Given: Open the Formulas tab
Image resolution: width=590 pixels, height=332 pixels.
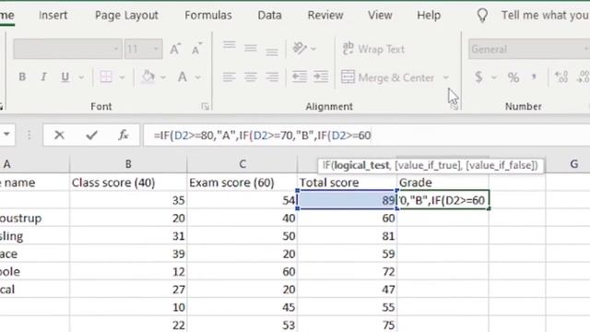Looking at the screenshot, I should pos(208,15).
